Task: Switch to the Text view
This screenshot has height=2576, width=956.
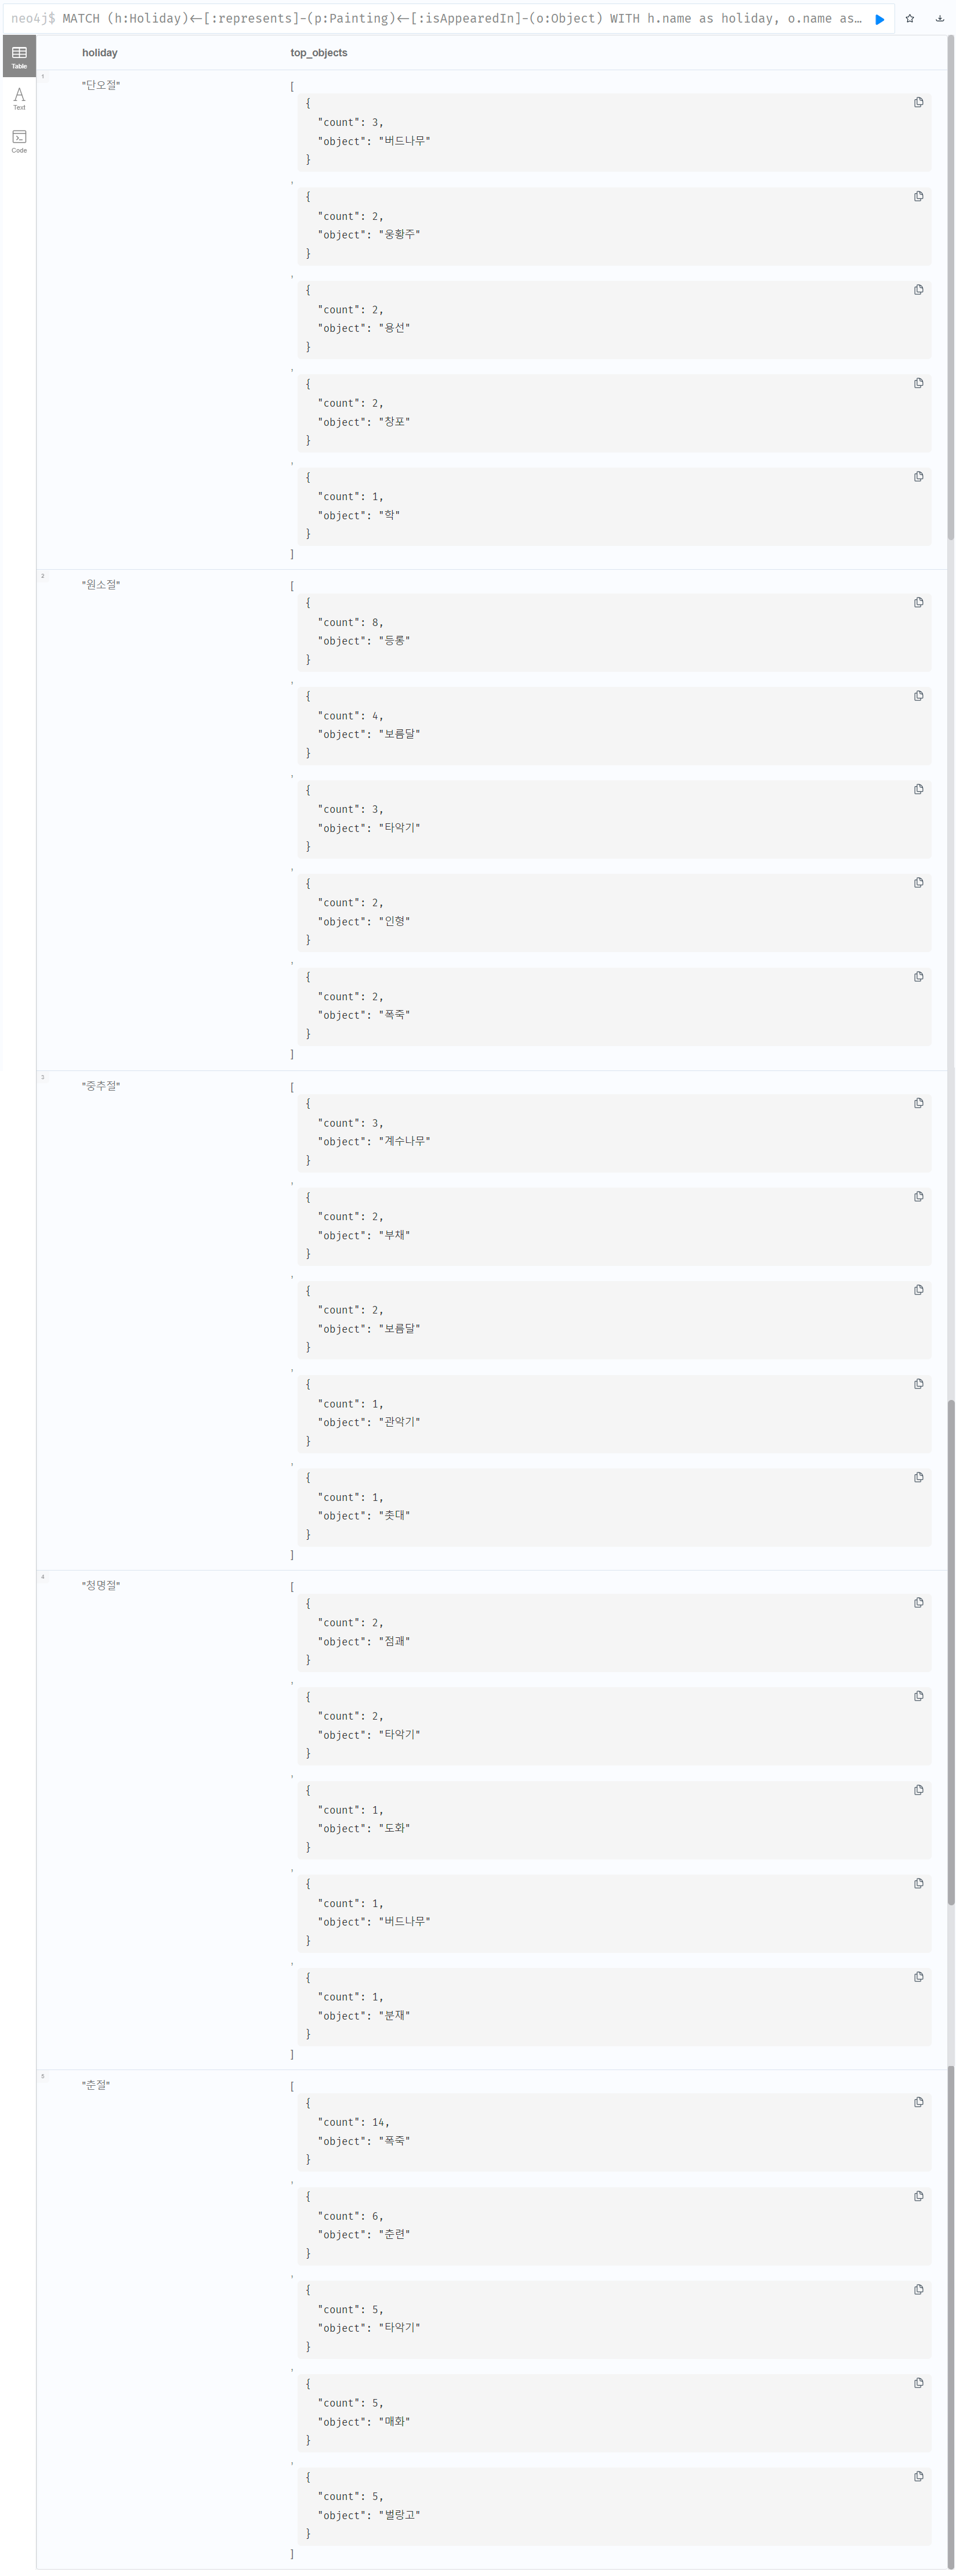Action: [19, 98]
